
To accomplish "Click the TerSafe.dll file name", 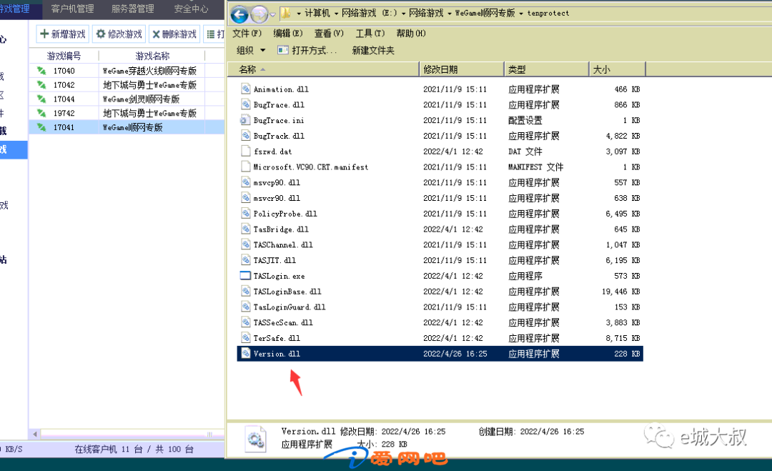I will (277, 338).
